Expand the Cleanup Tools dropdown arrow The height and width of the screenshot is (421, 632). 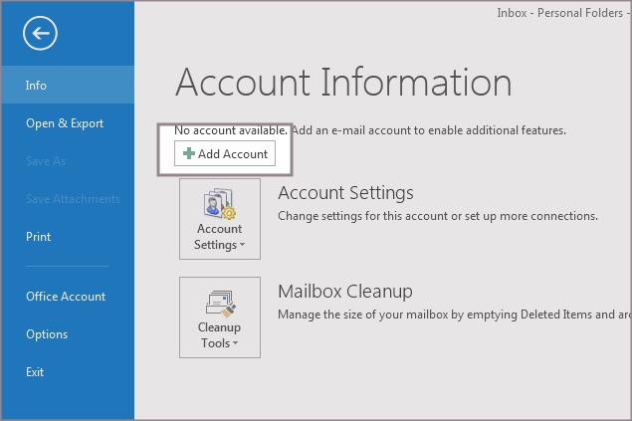click(x=236, y=344)
